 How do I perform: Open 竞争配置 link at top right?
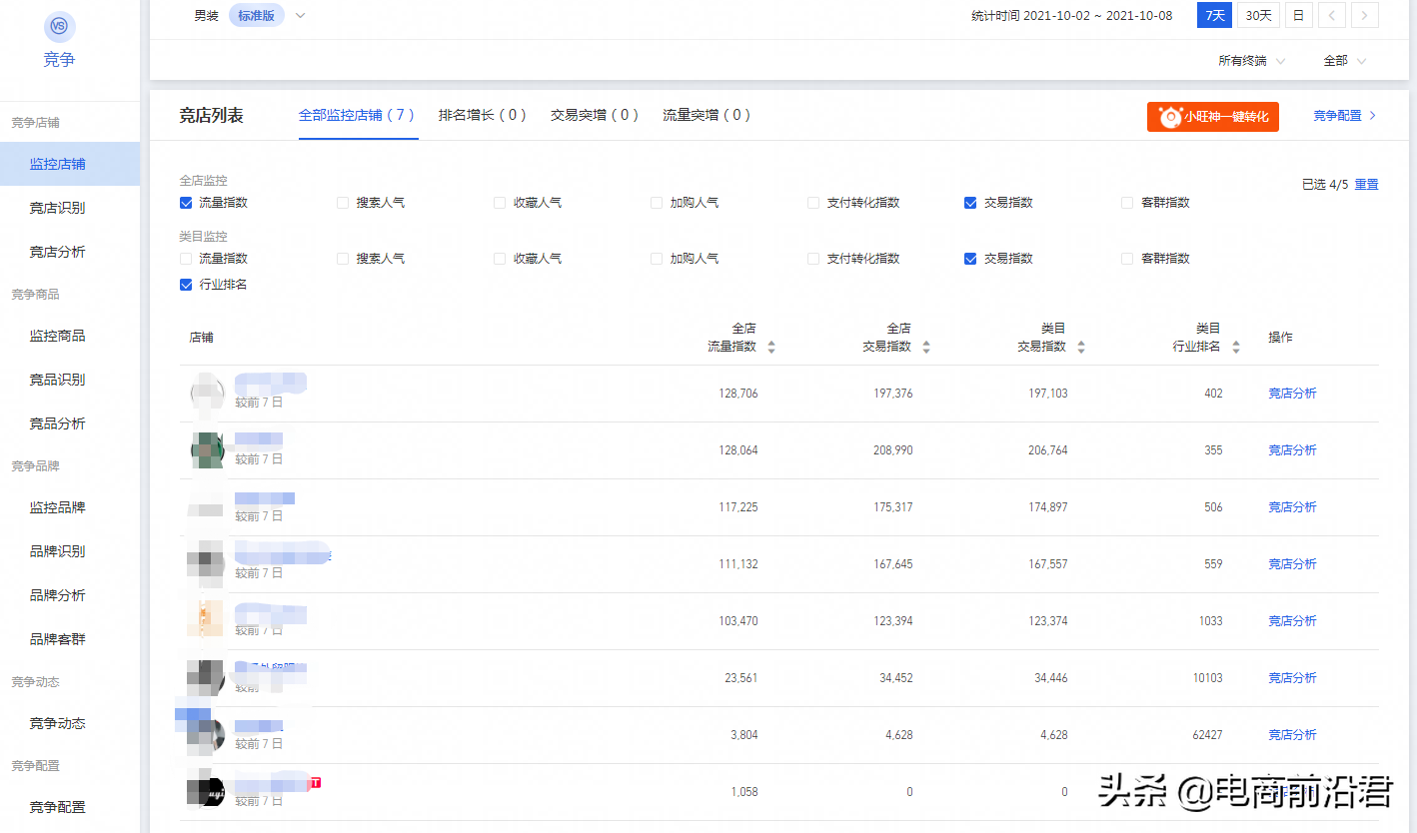click(x=1344, y=116)
